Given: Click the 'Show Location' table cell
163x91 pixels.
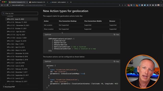Looking at the screenshot, I should [x=49, y=29].
